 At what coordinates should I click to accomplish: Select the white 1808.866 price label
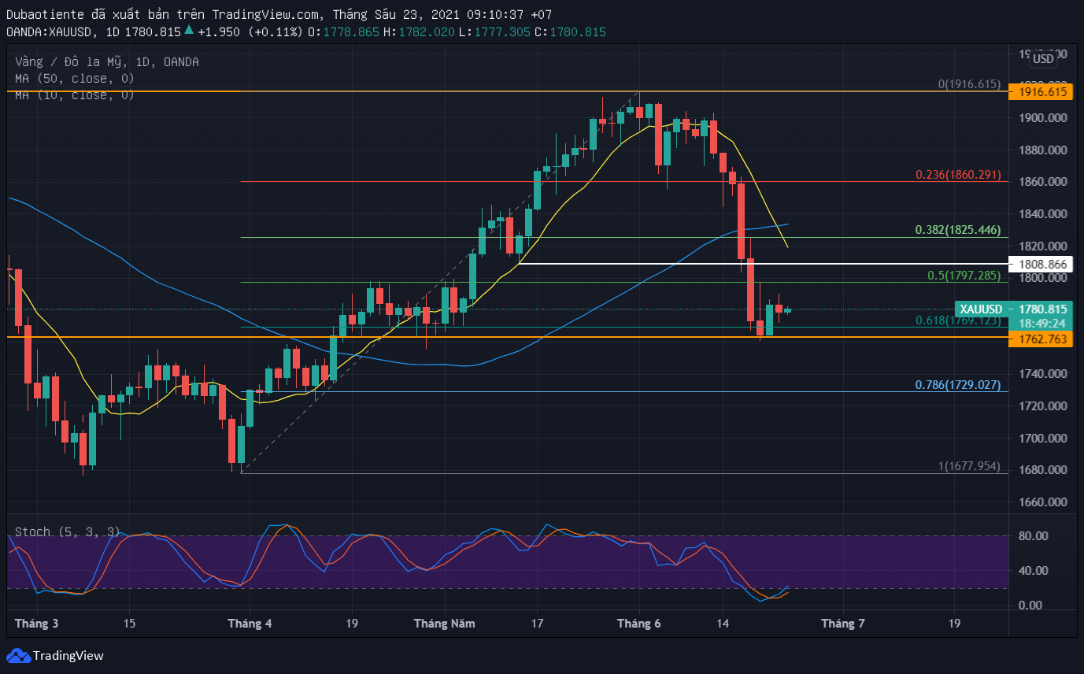click(x=1042, y=264)
